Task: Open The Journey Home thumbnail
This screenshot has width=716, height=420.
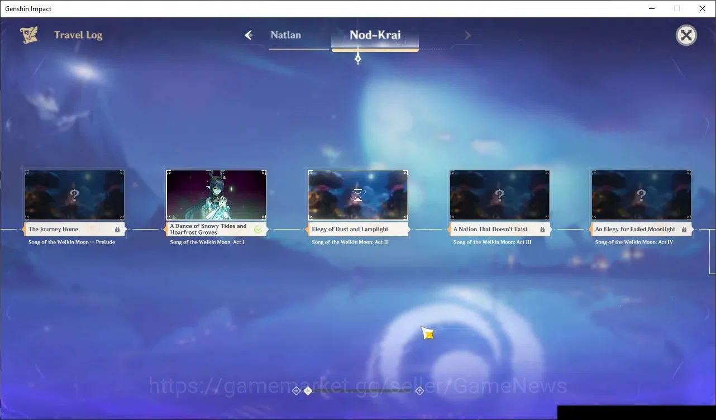Action: click(74, 195)
